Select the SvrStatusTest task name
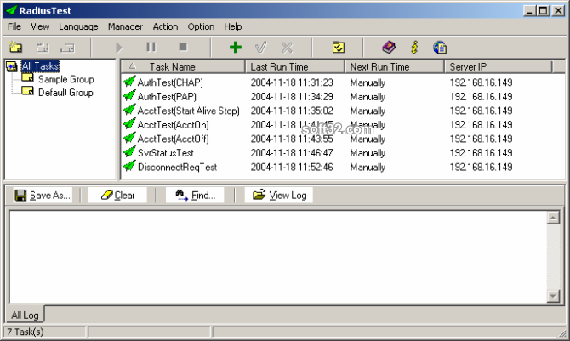This screenshot has width=570, height=341. 165,153
